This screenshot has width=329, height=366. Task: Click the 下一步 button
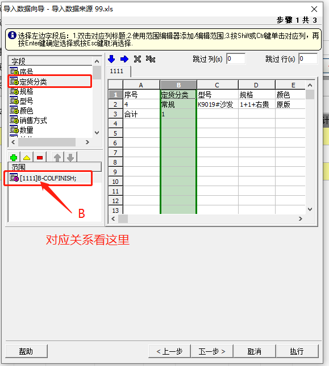(x=212, y=351)
